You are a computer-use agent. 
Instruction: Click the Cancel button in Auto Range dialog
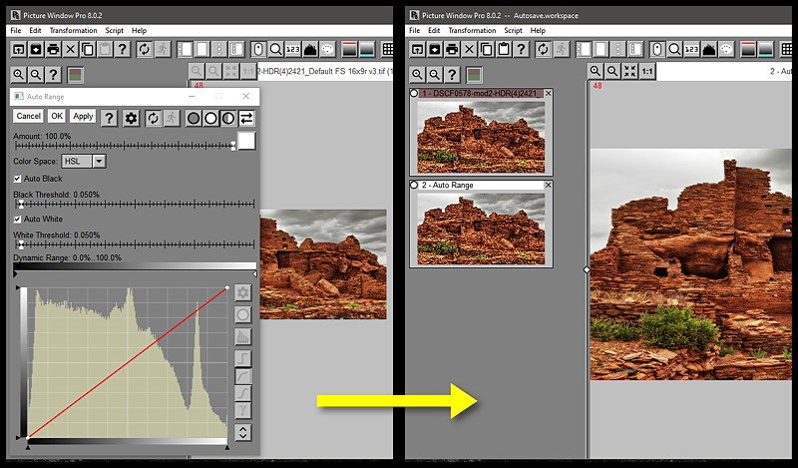(28, 117)
